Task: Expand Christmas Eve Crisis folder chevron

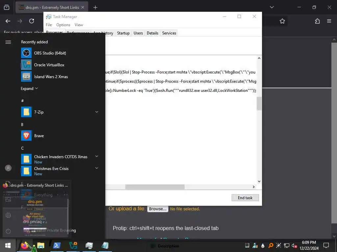Action: click(97, 168)
